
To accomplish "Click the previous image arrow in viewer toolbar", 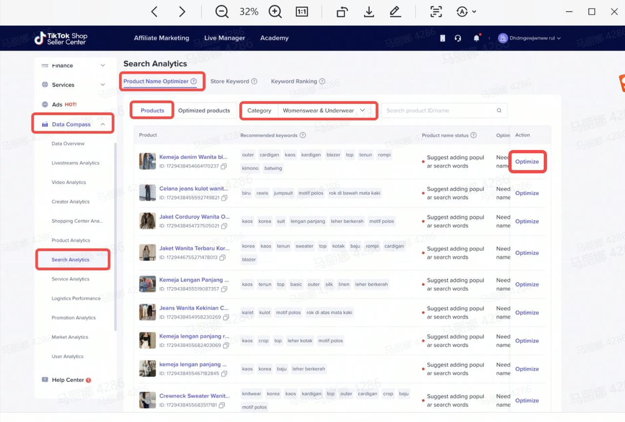I will pos(154,12).
